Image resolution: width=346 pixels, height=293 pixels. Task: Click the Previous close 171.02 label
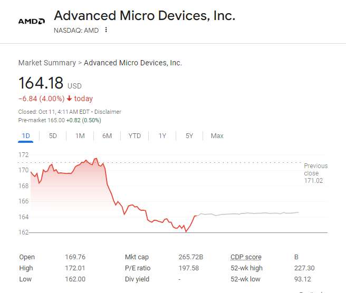315,173
